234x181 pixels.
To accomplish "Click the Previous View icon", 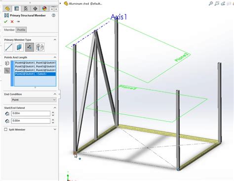I will 223,3.
